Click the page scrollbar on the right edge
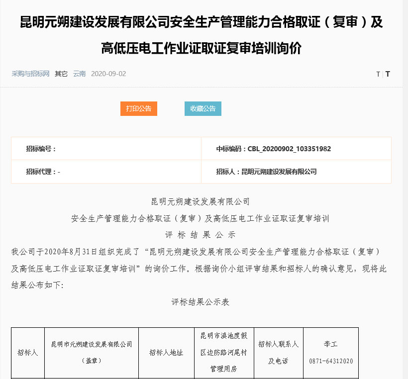 pyautogui.click(x=405, y=189)
